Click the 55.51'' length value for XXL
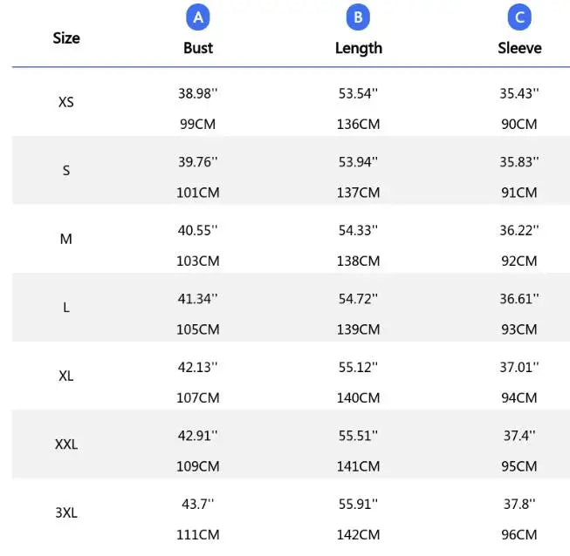 [x=358, y=436]
